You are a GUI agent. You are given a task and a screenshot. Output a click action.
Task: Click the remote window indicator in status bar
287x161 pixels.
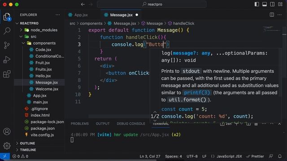tap(5, 156)
